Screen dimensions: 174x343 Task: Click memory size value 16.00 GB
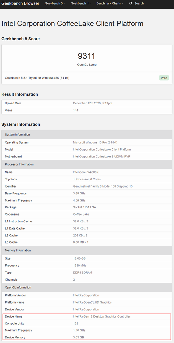click(79, 258)
